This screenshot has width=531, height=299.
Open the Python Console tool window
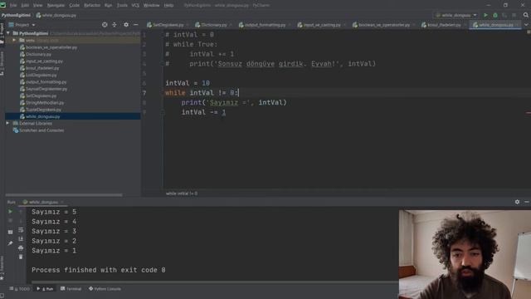click(x=105, y=289)
